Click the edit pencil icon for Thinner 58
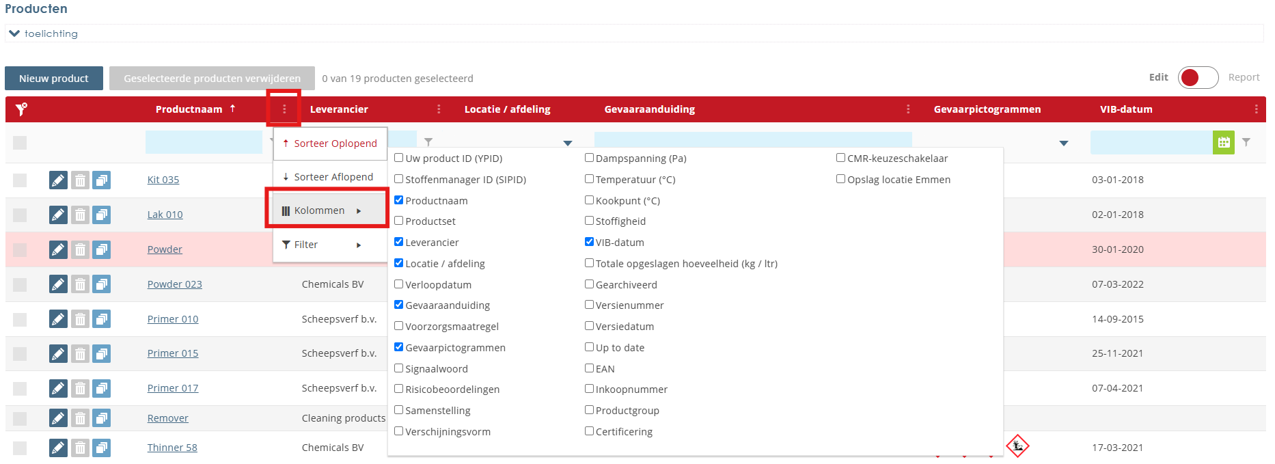Viewport: 1275px width, 464px height. tap(58, 448)
